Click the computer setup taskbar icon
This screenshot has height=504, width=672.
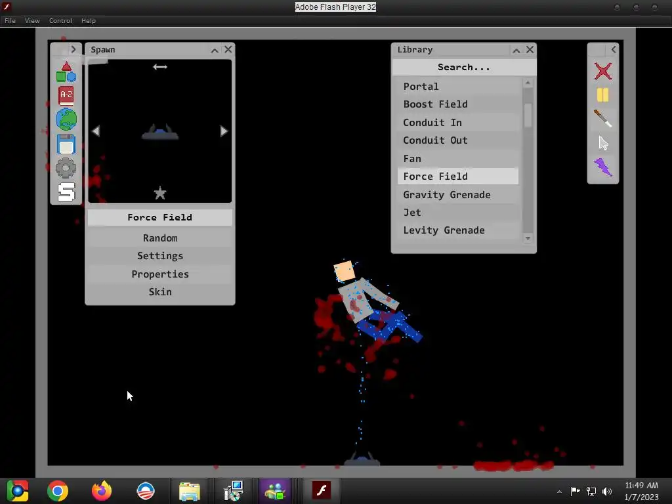tap(234, 491)
